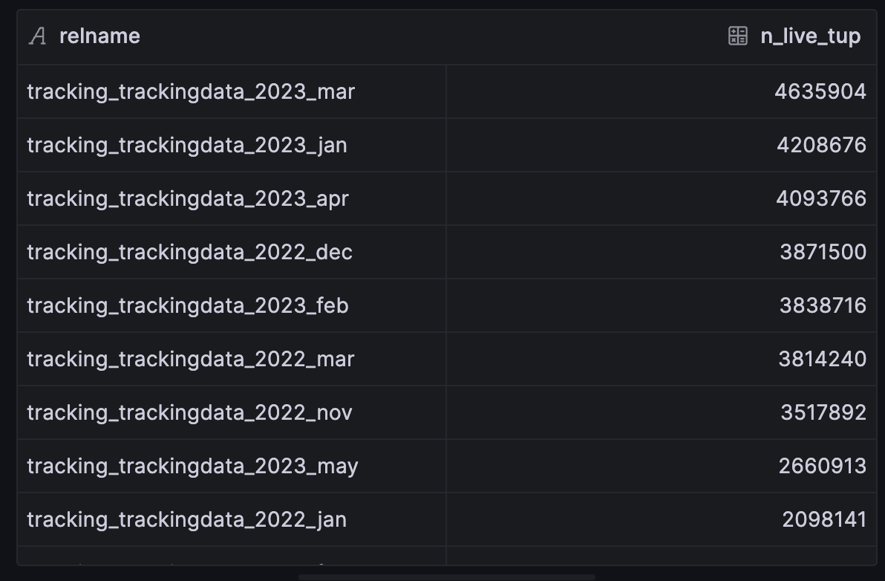Click the value 2098141
885x581 pixels.
[824, 519]
